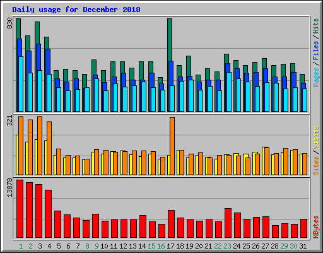Click the cyan Pages bar for day 23
The height and width of the screenshot is (253, 323).
point(229,92)
